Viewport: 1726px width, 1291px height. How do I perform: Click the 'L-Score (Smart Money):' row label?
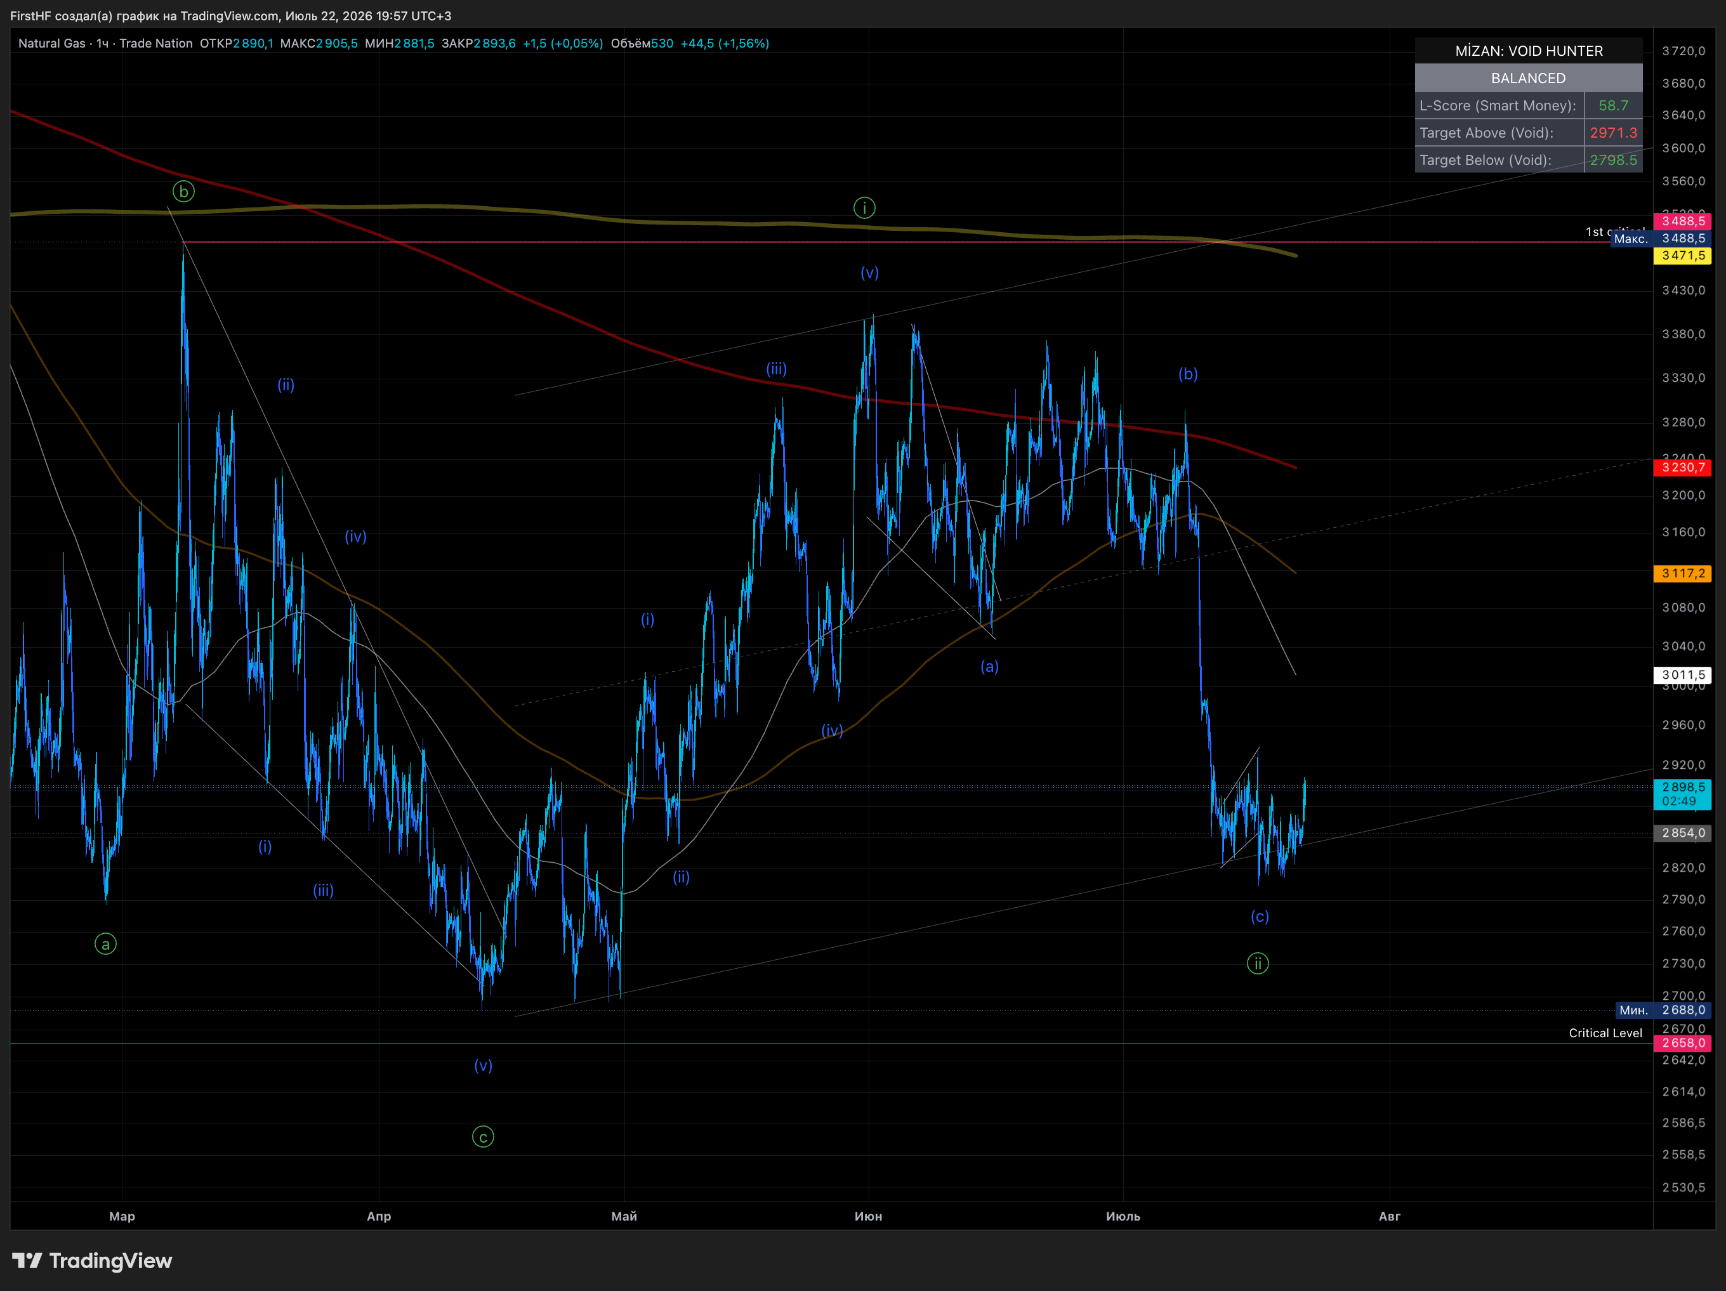pos(1498,105)
